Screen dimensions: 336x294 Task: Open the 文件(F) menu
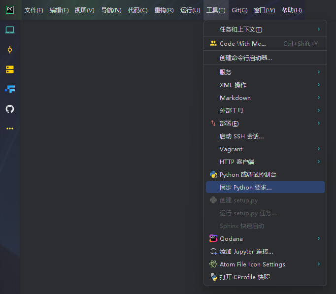34,10
